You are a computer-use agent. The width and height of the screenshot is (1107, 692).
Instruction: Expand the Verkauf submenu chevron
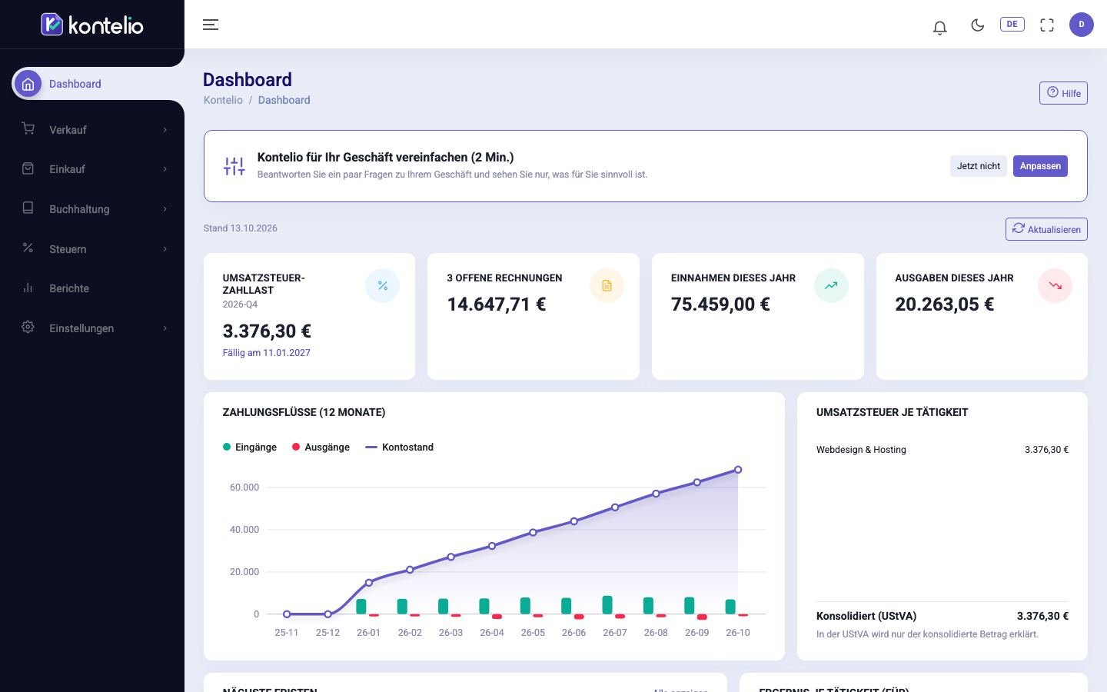[x=165, y=130]
